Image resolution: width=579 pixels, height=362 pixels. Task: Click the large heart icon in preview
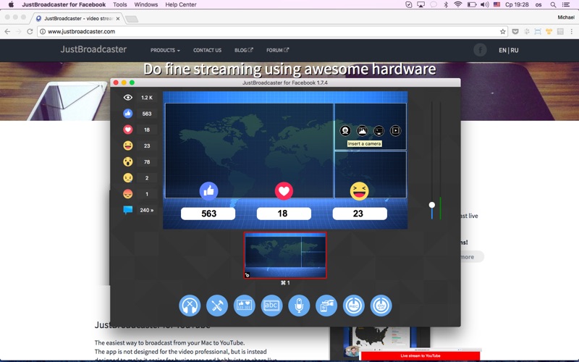click(284, 191)
